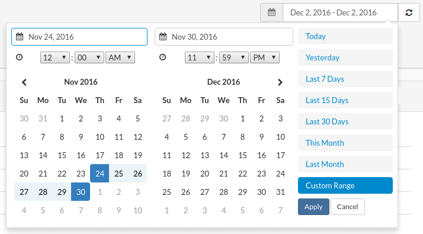The height and width of the screenshot is (234, 423).
Task: Click the calendar icon left of Dec 2, 2016 range
Action: (x=272, y=12)
